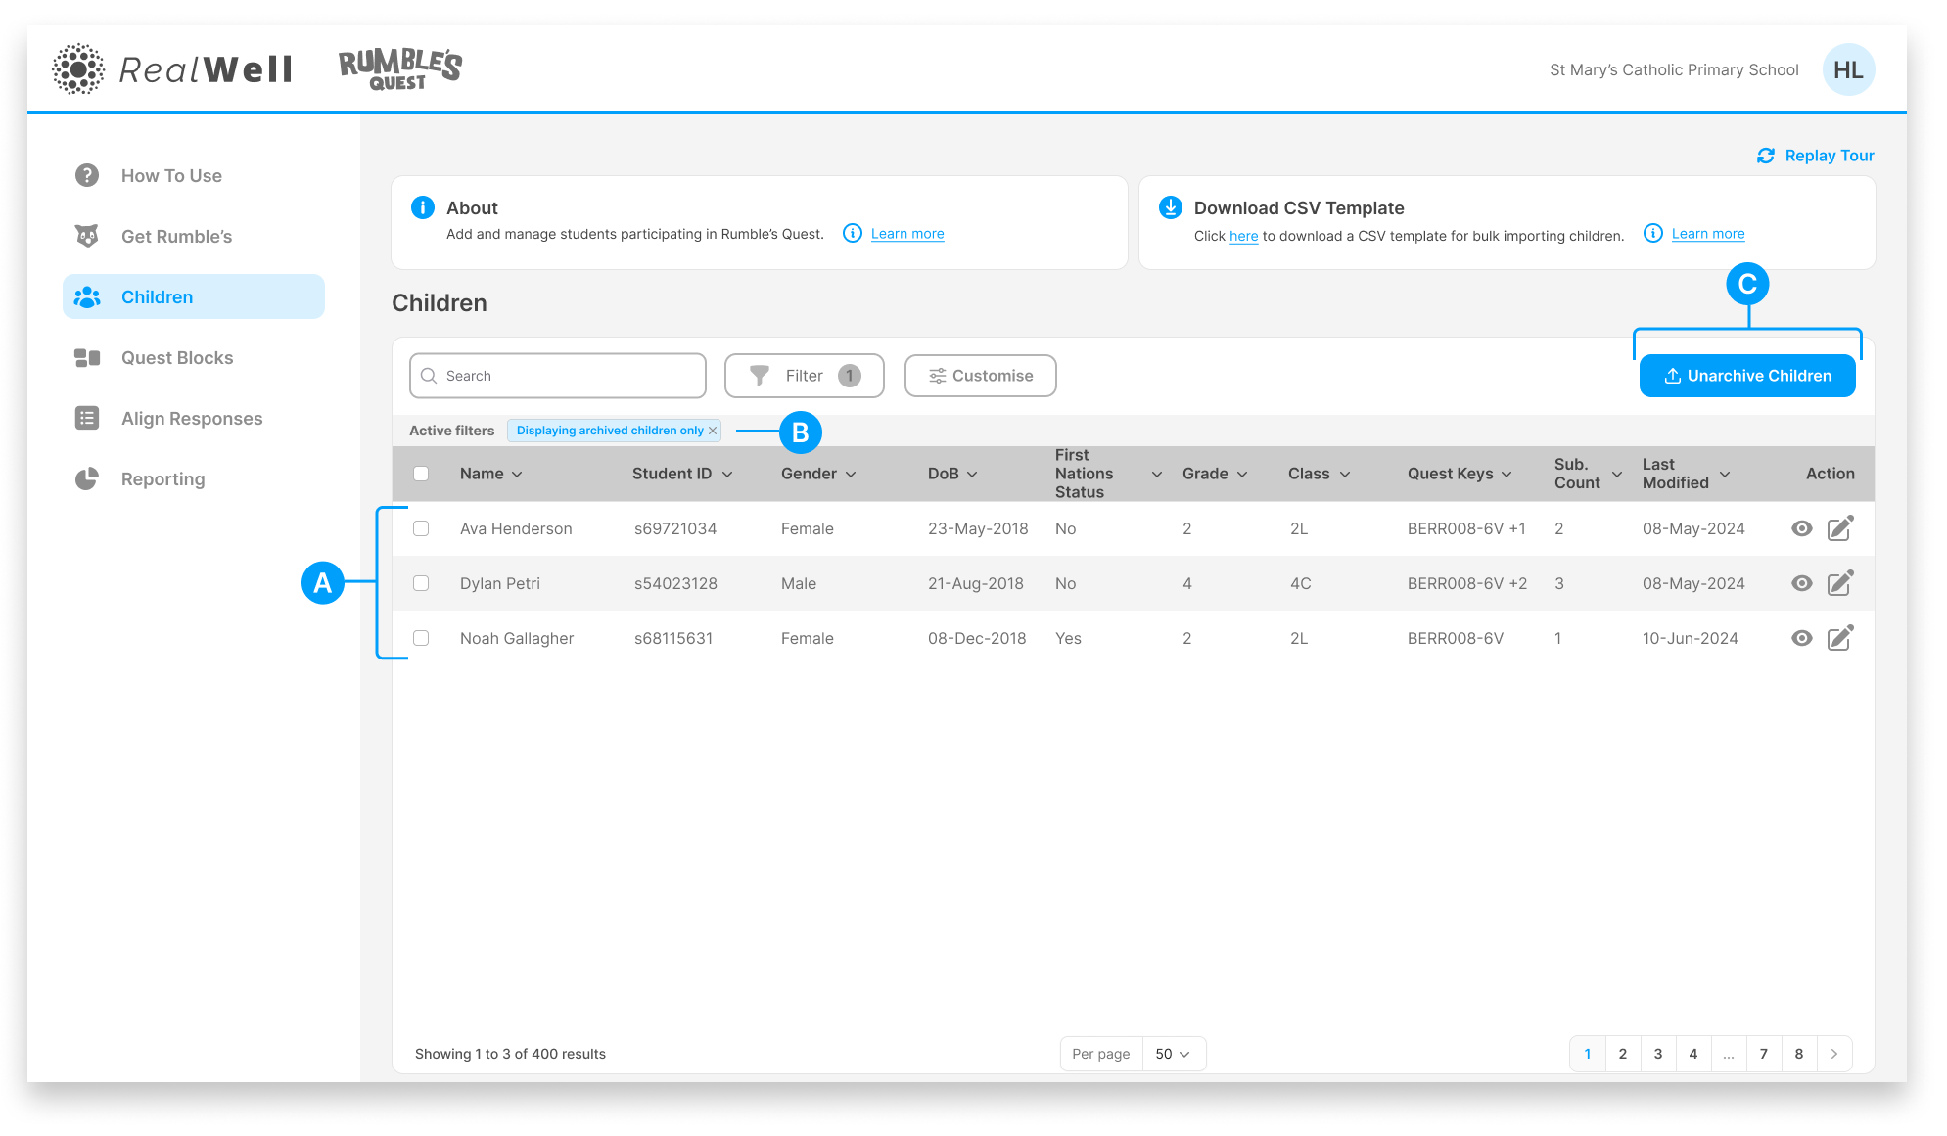Click edit icon for Ava Henderson
This screenshot has height=1136, width=1947.
[1840, 528]
